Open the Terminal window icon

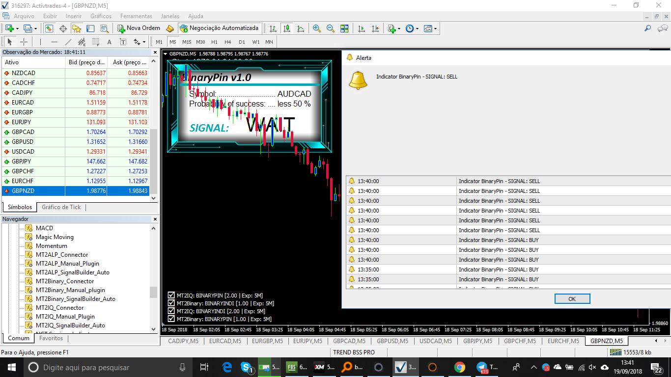(x=90, y=28)
